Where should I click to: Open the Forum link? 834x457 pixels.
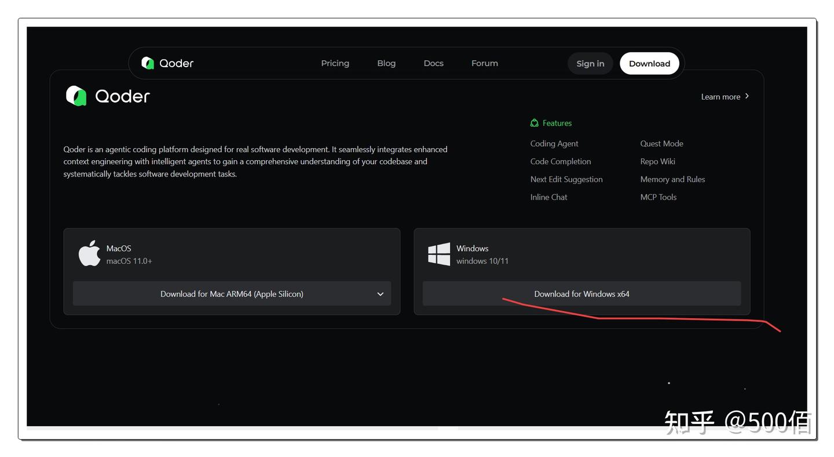click(x=484, y=63)
